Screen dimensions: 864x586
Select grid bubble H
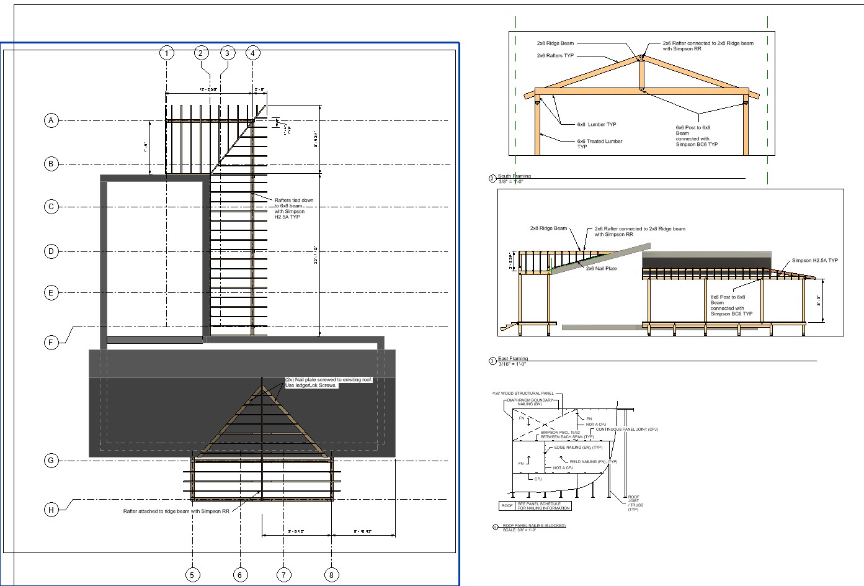(51, 510)
